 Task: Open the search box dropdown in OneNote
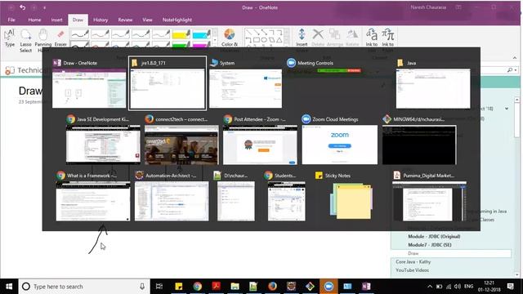pyautogui.click(x=516, y=70)
